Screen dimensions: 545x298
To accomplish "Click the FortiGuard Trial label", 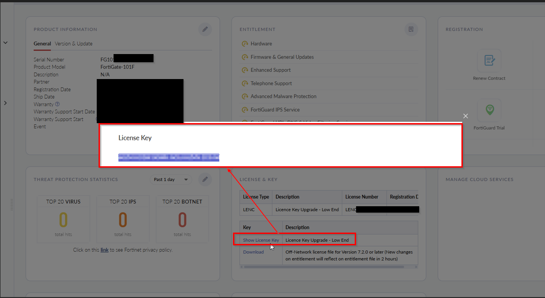I will click(x=489, y=128).
